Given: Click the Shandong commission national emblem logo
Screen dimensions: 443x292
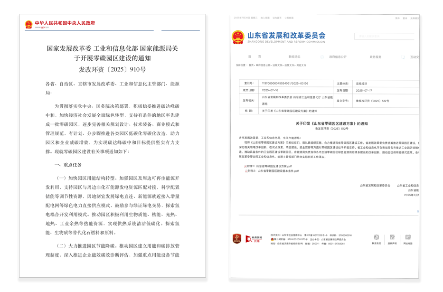Looking at the screenshot, I should [x=238, y=37].
